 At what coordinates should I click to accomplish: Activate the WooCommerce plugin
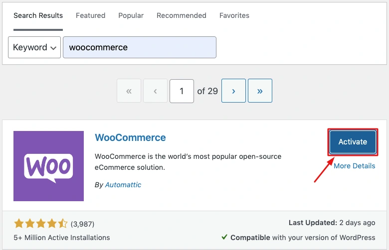coord(353,142)
